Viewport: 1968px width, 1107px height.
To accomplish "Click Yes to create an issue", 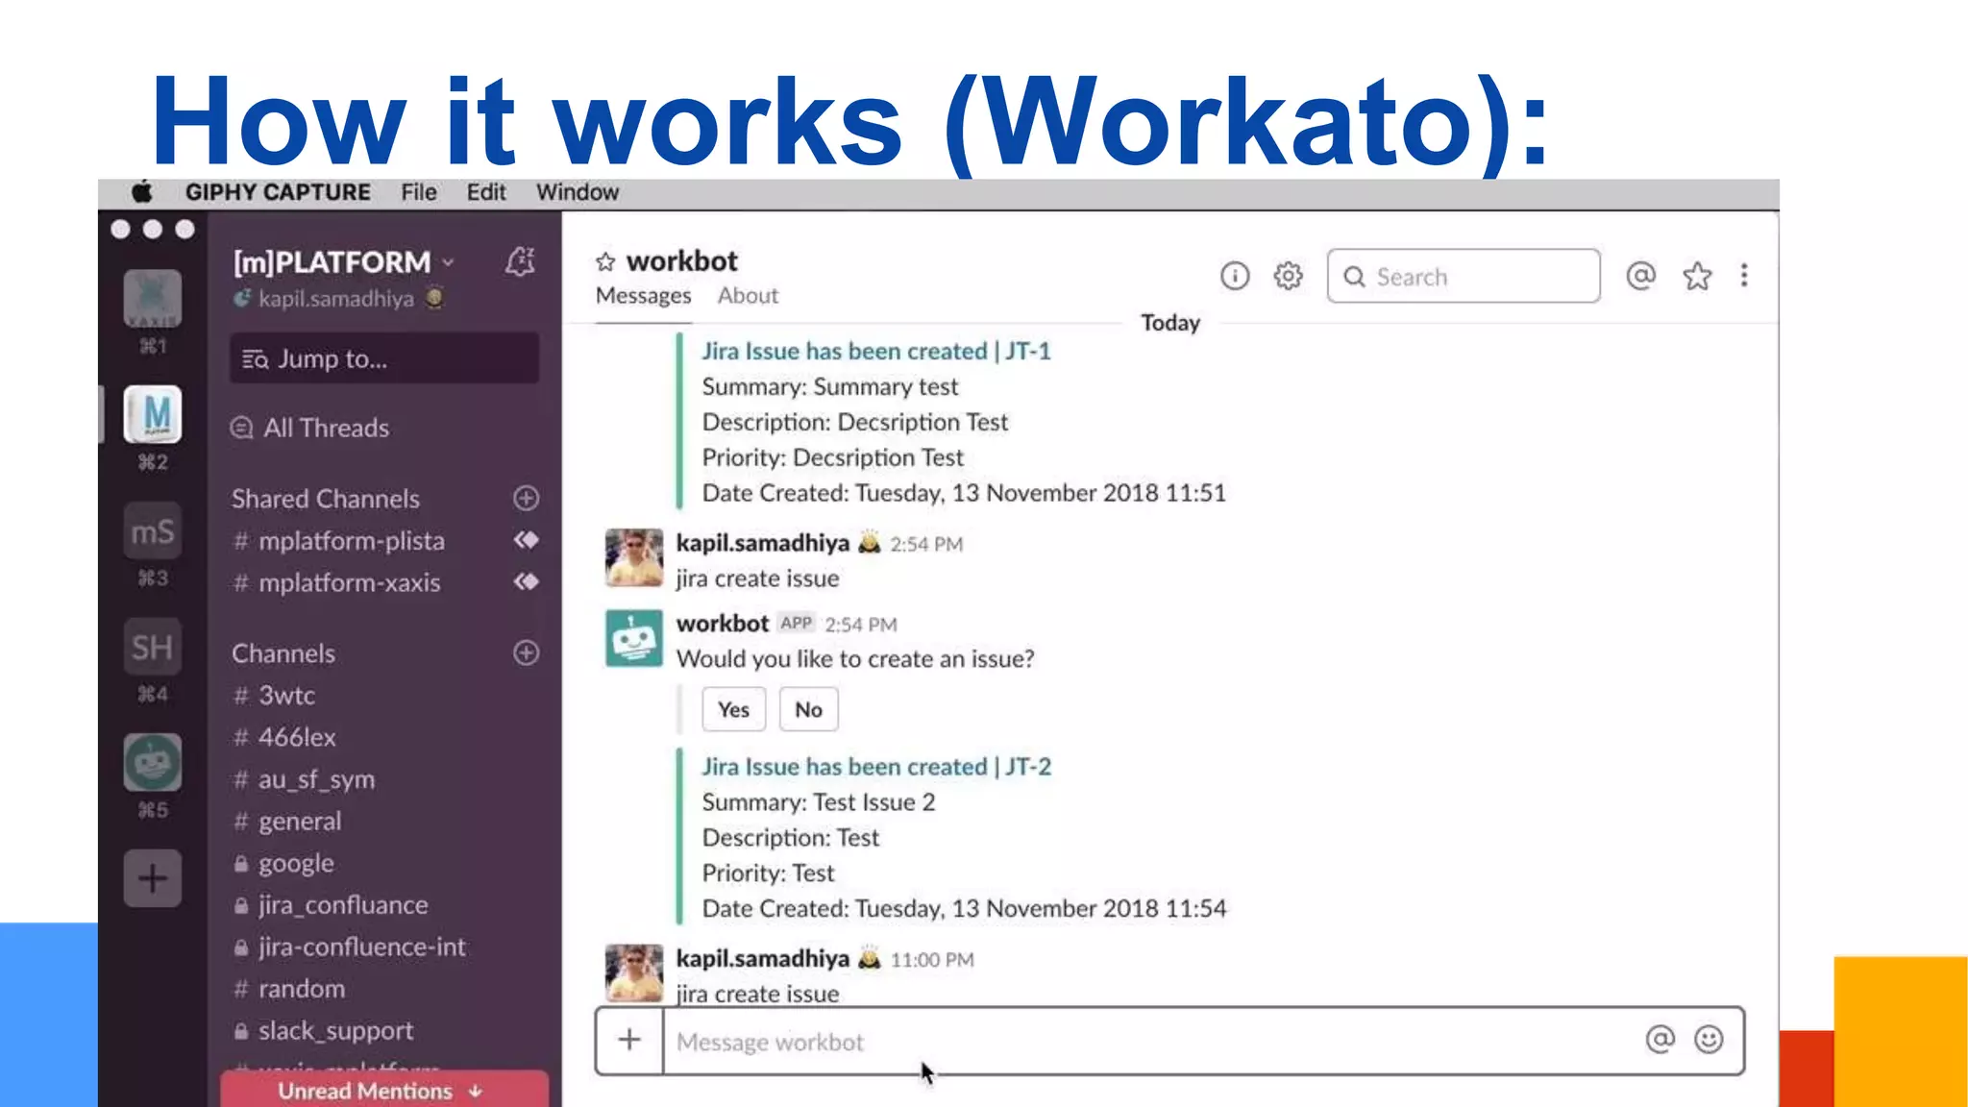I will tap(733, 709).
